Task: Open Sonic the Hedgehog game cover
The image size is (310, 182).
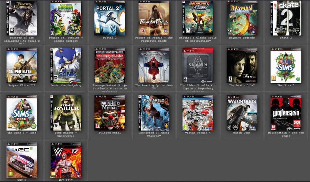Action: (x=66, y=65)
